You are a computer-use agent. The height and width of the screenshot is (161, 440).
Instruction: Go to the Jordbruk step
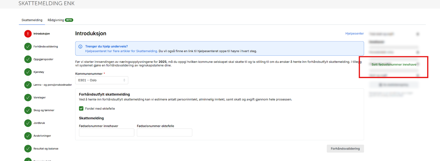39,123
